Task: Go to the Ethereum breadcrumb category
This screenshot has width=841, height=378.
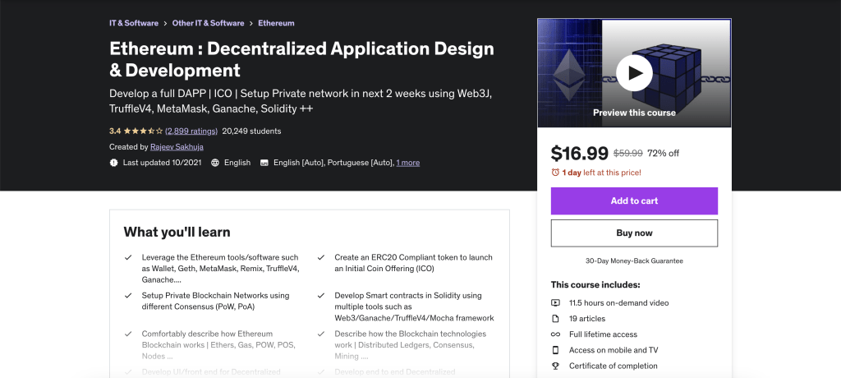Action: 276,23
